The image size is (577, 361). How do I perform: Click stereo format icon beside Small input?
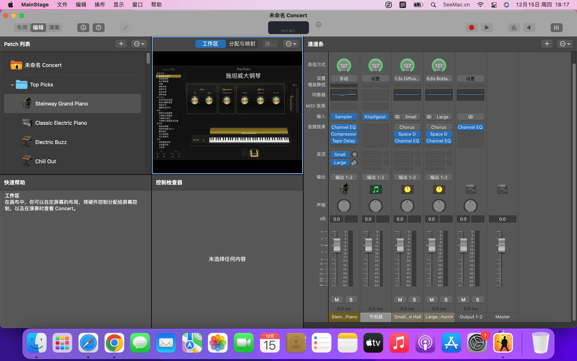pyautogui.click(x=397, y=117)
